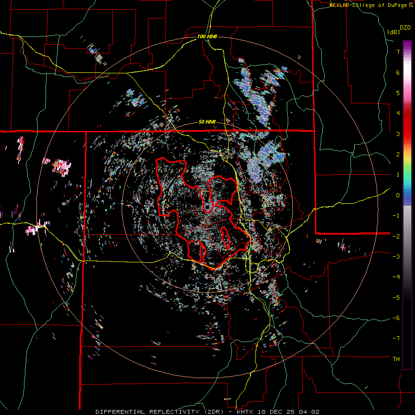Click the [dB] units label
The height and width of the screenshot is (415, 415).
coord(393,32)
